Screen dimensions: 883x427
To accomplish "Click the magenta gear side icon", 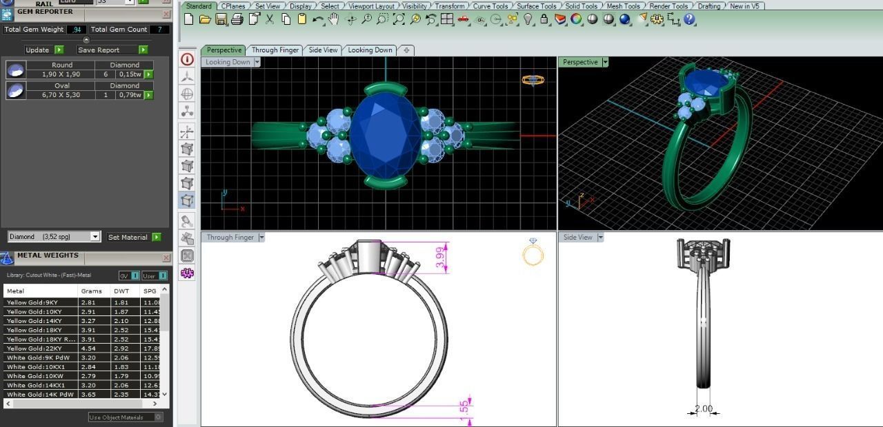I will 187,273.
